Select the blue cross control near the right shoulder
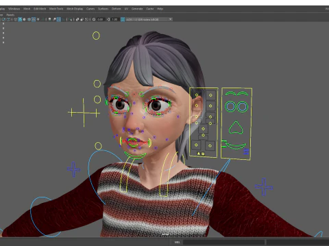The height and width of the screenshot is (246, 329). click(x=264, y=187)
